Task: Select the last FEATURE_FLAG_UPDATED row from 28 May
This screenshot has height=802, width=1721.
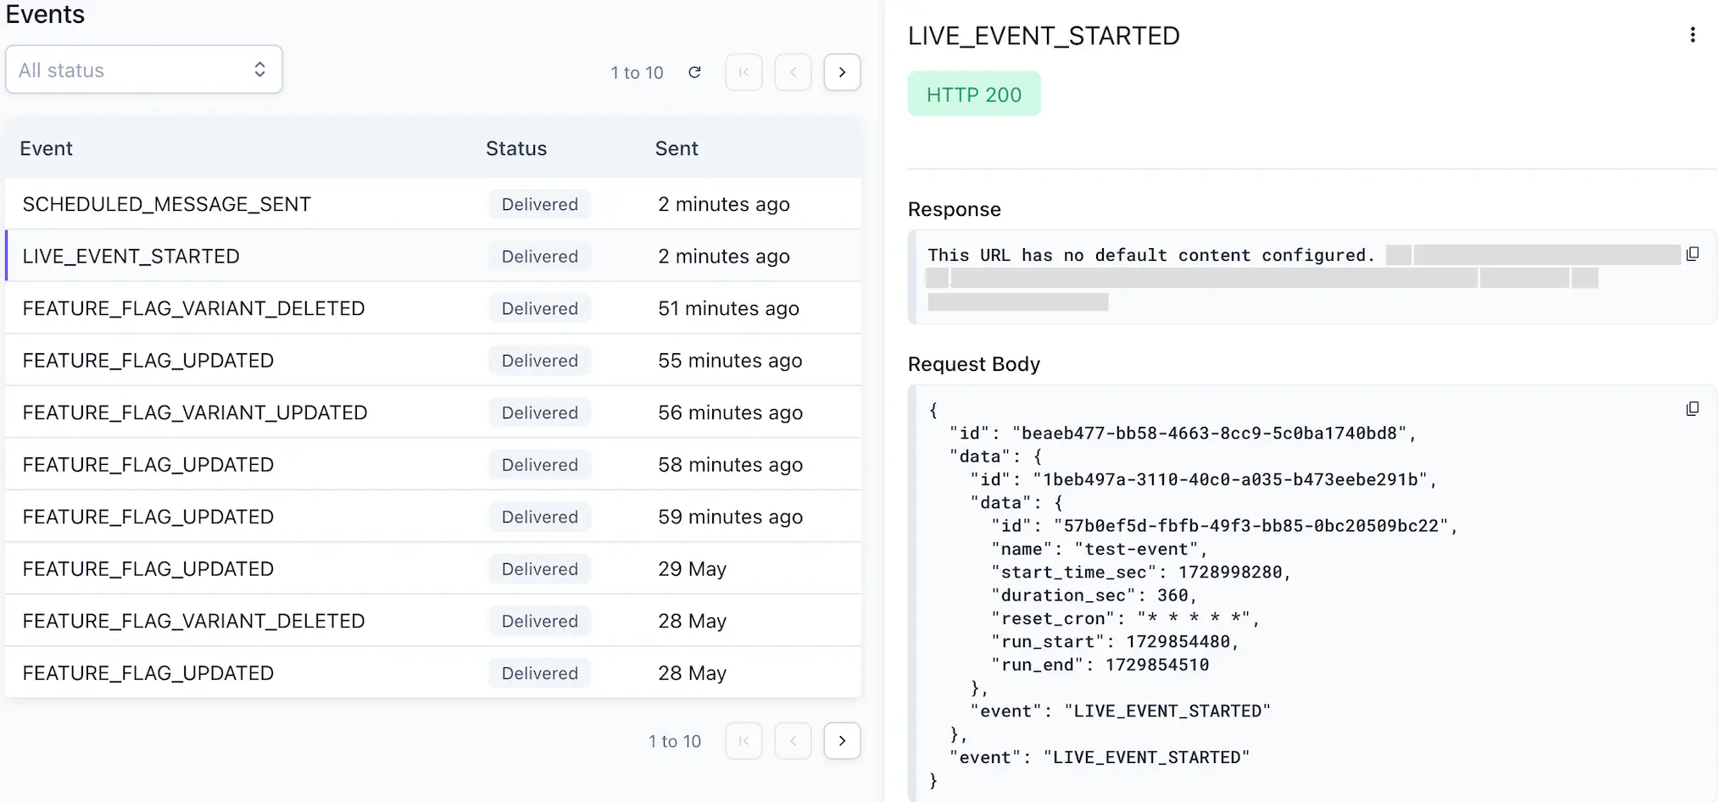Action: tap(433, 672)
